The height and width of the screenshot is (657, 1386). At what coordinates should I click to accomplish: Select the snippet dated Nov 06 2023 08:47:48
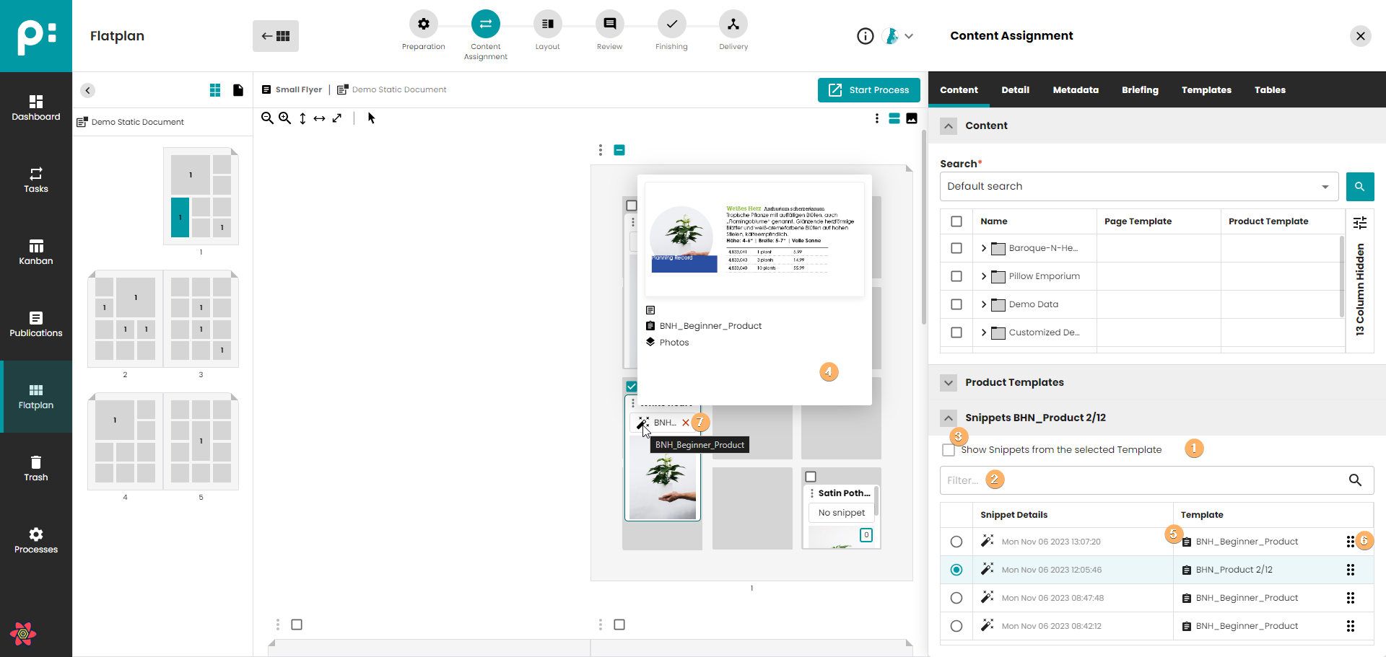[x=956, y=598]
